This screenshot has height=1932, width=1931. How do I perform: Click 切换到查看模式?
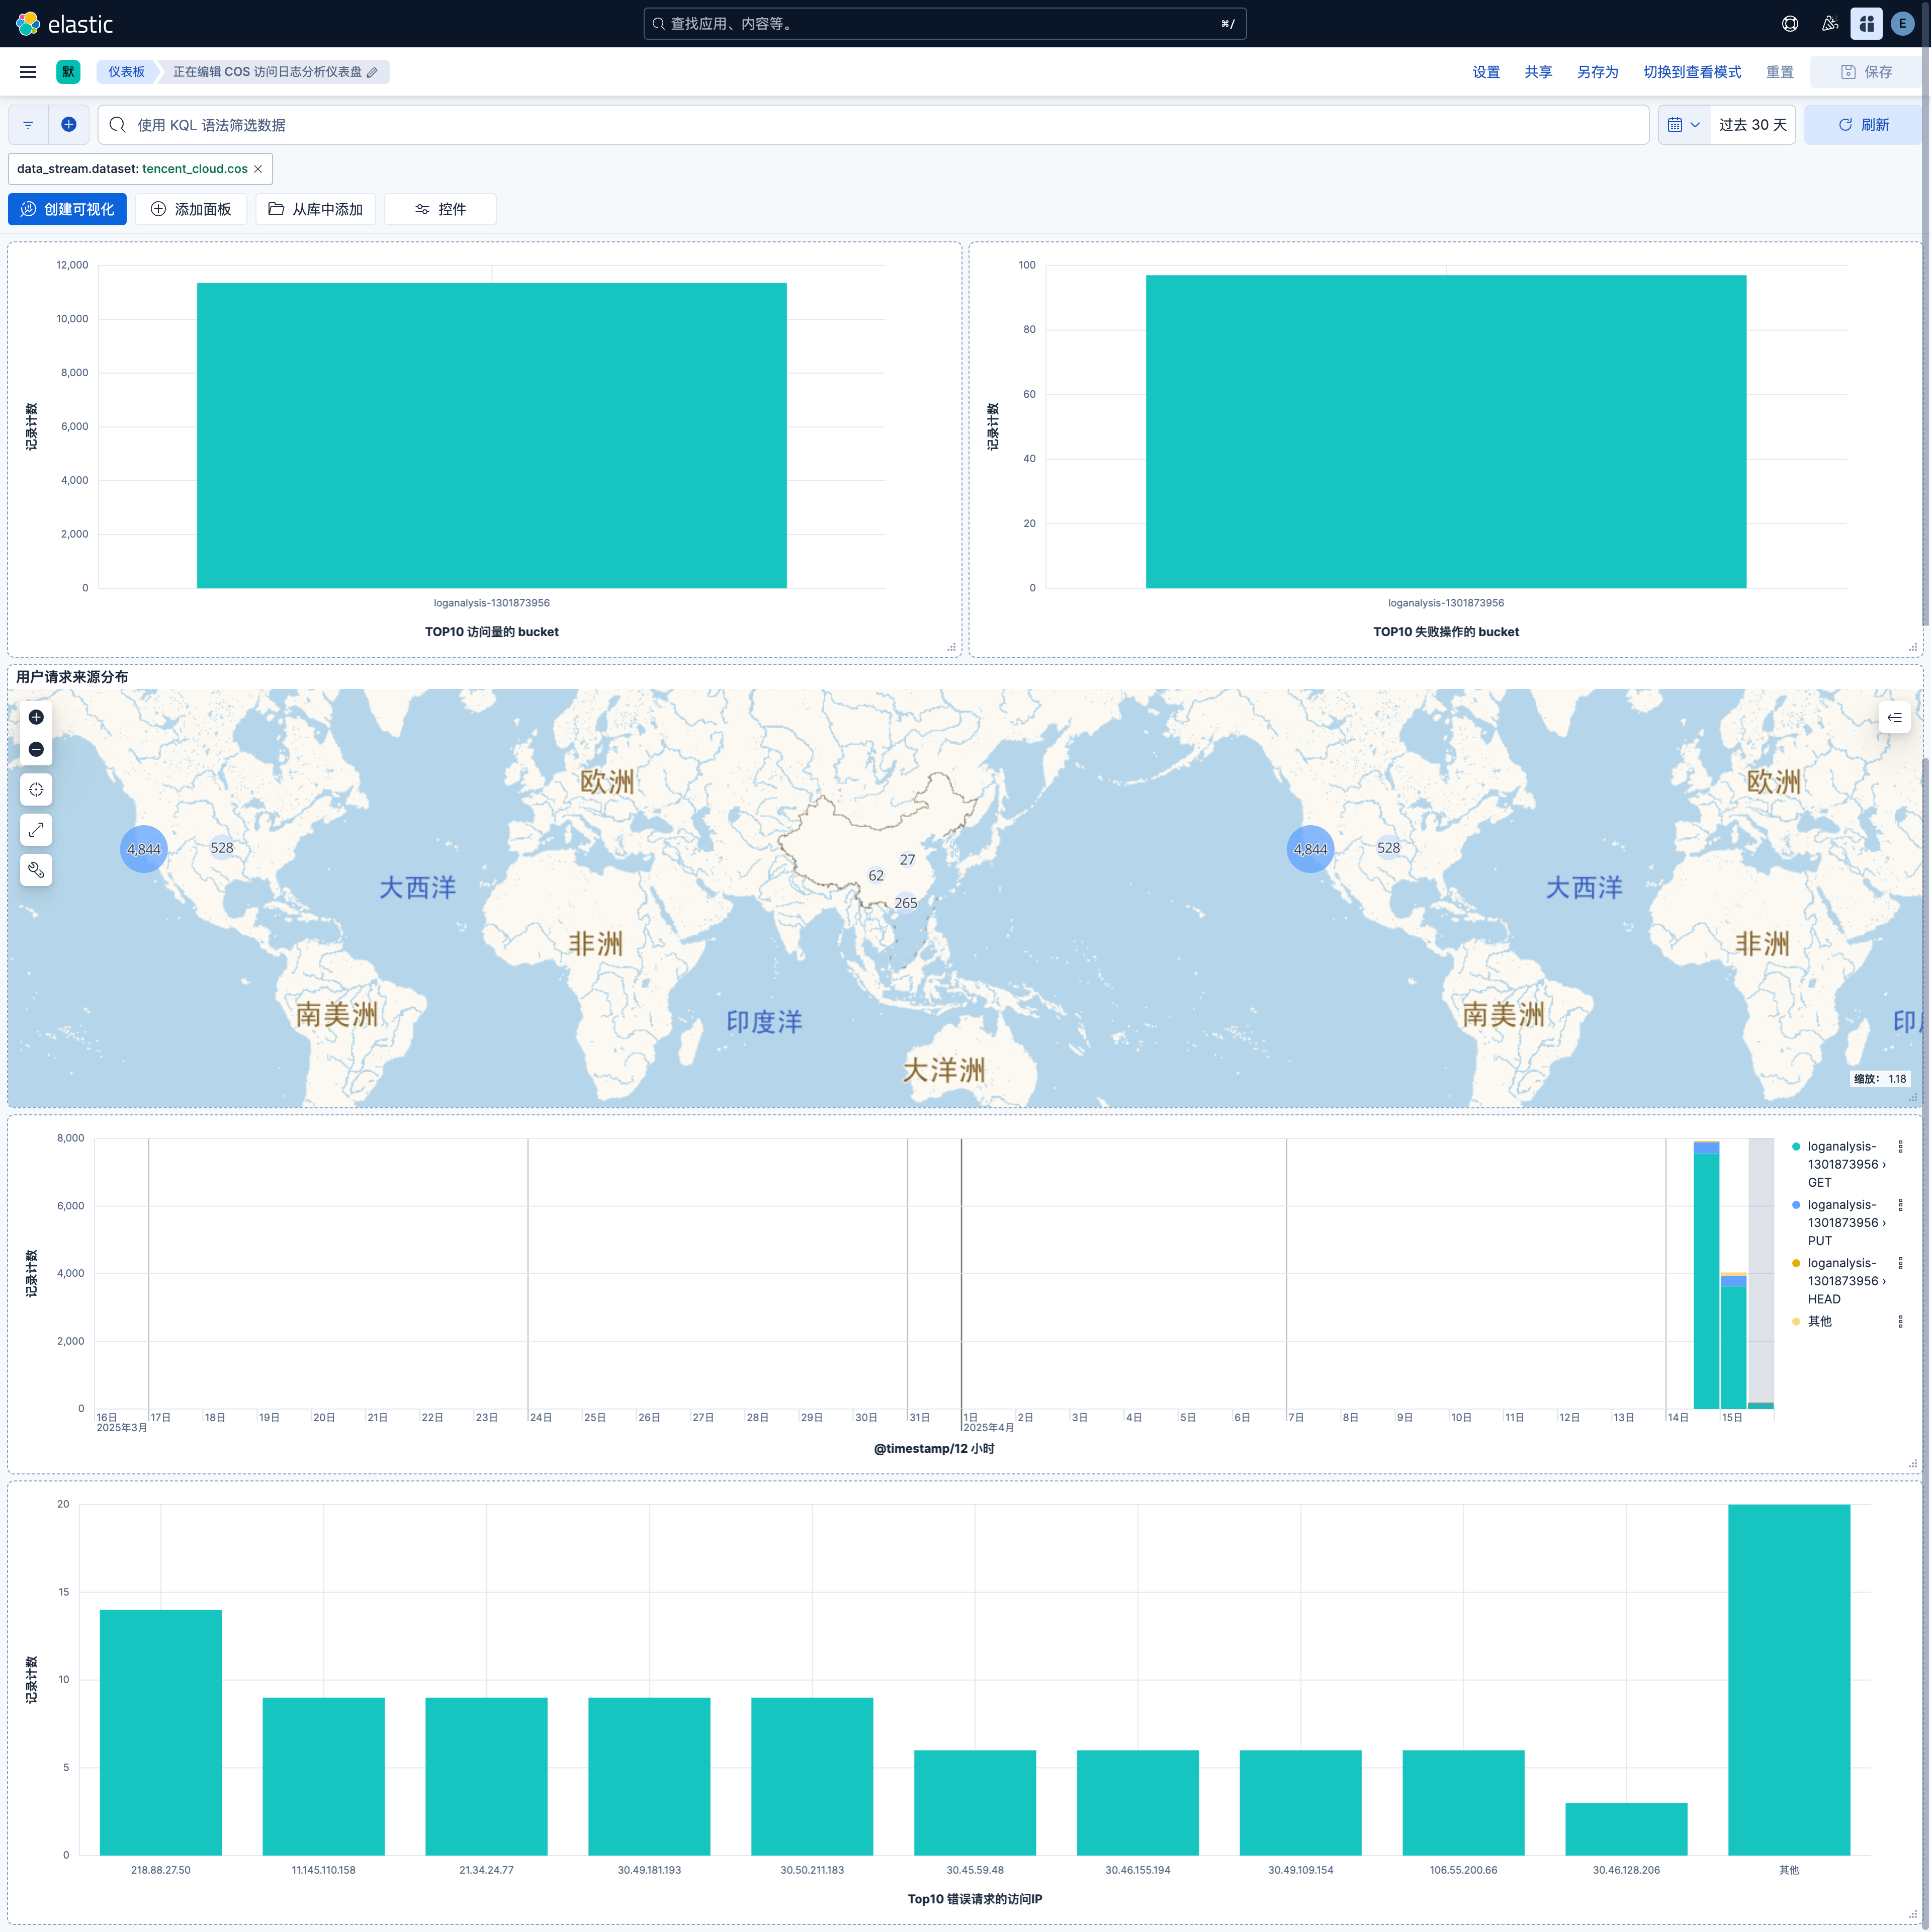tap(1692, 72)
